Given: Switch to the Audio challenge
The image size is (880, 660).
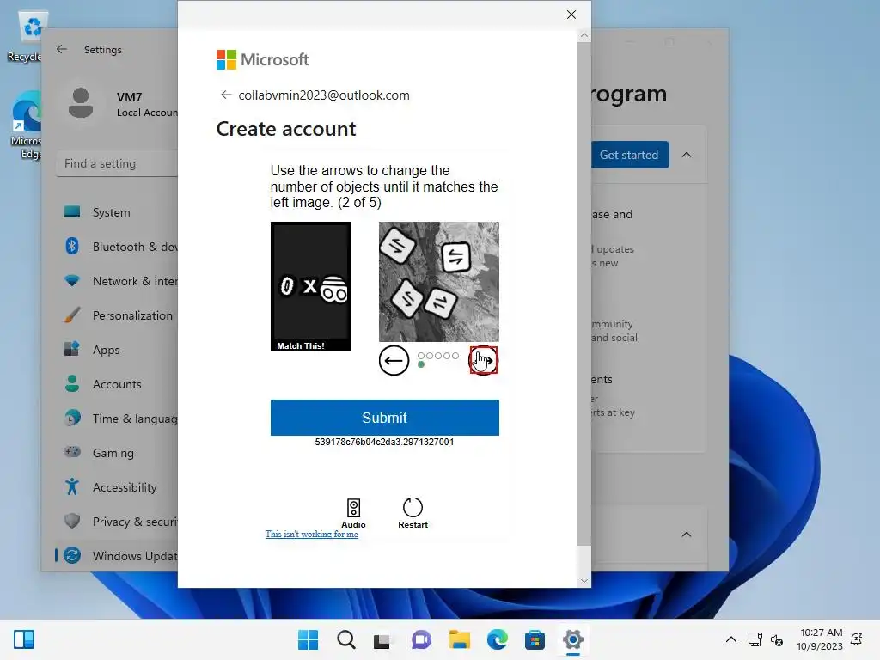Looking at the screenshot, I should (x=353, y=513).
